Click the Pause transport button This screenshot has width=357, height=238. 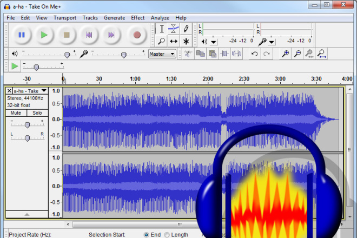click(x=22, y=35)
